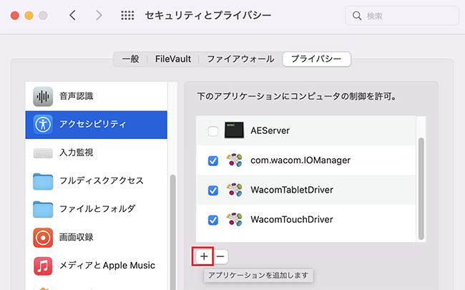Uncheck WacomTabletDriver checkbox
This screenshot has height=290, width=465.
tap(213, 190)
